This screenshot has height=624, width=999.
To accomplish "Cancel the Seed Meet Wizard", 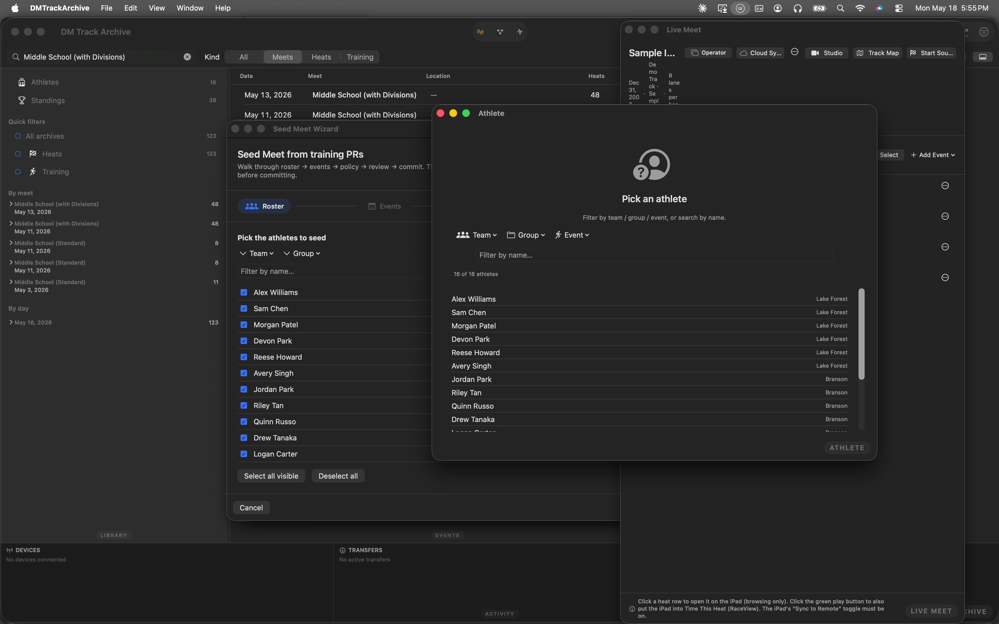I will coord(251,508).
